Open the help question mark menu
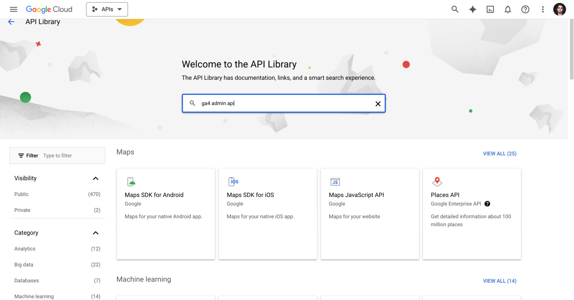 point(525,9)
